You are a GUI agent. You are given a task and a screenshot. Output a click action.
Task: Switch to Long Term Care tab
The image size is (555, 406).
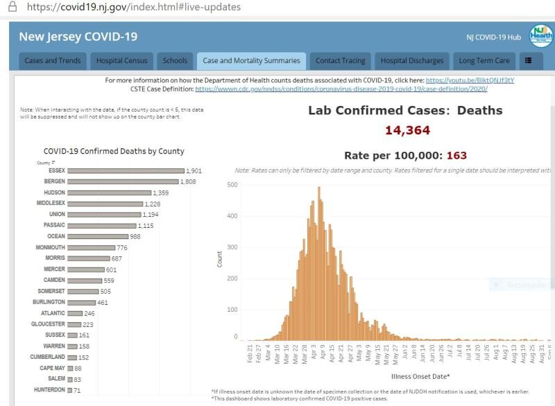click(484, 61)
